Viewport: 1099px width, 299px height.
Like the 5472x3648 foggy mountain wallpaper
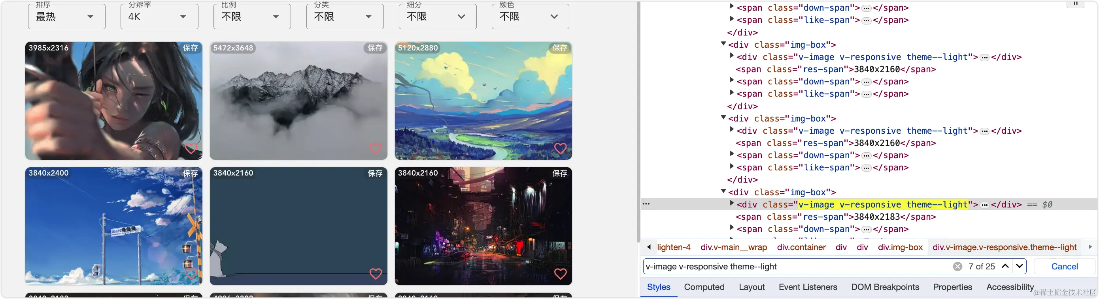(376, 148)
